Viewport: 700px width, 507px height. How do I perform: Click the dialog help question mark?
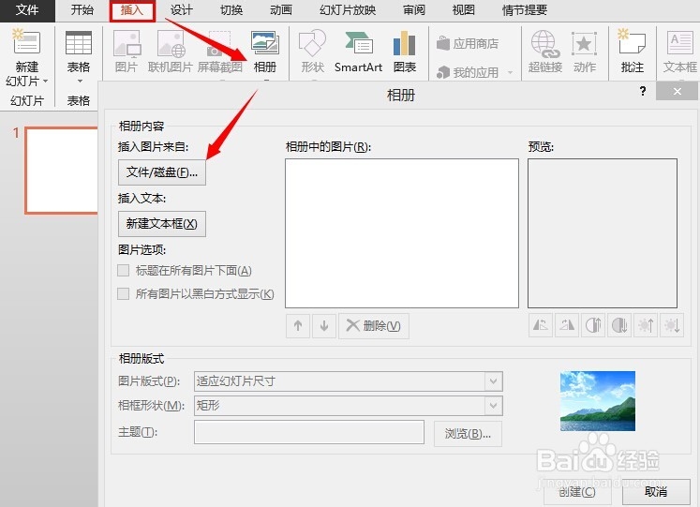pyautogui.click(x=643, y=91)
